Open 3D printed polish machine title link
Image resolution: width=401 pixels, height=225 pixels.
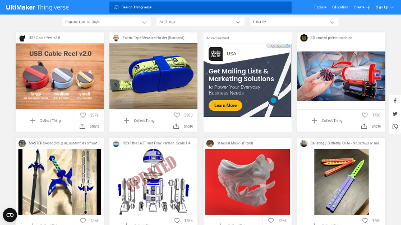(331, 37)
